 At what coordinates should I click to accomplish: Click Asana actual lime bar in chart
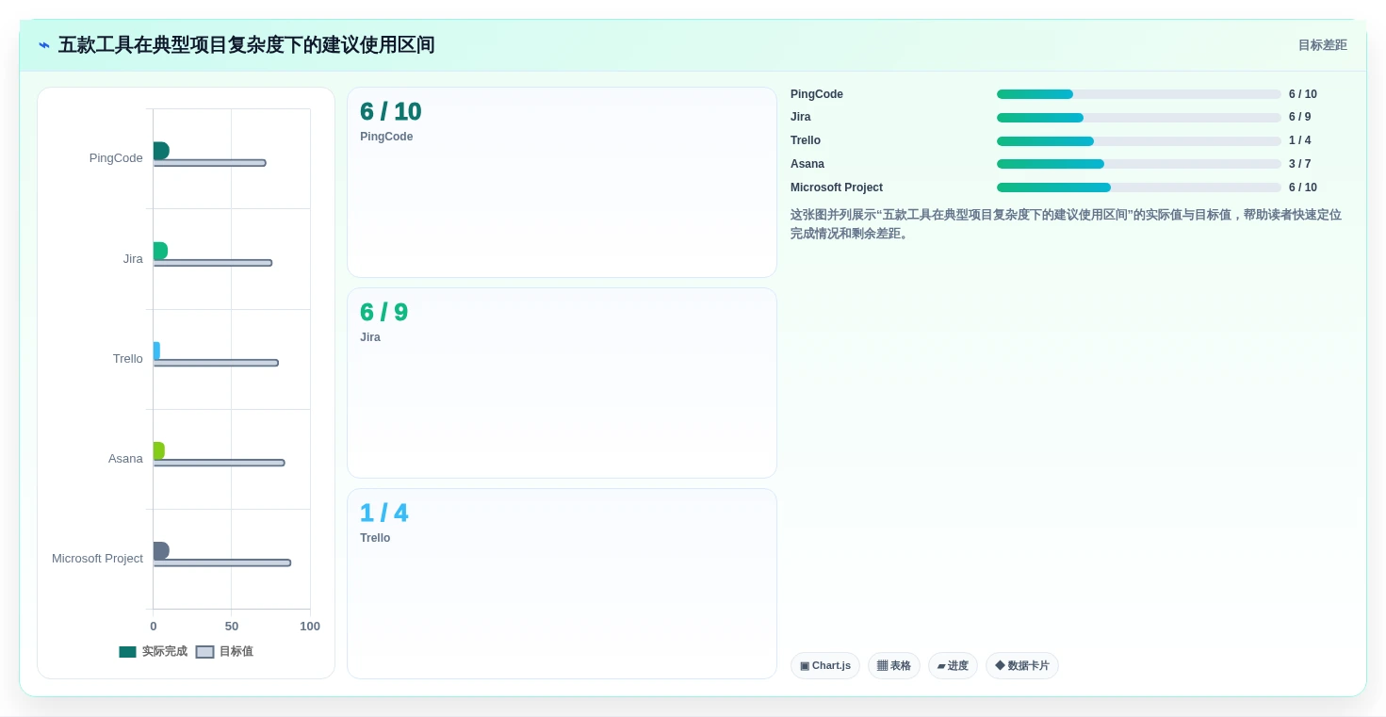(x=159, y=450)
